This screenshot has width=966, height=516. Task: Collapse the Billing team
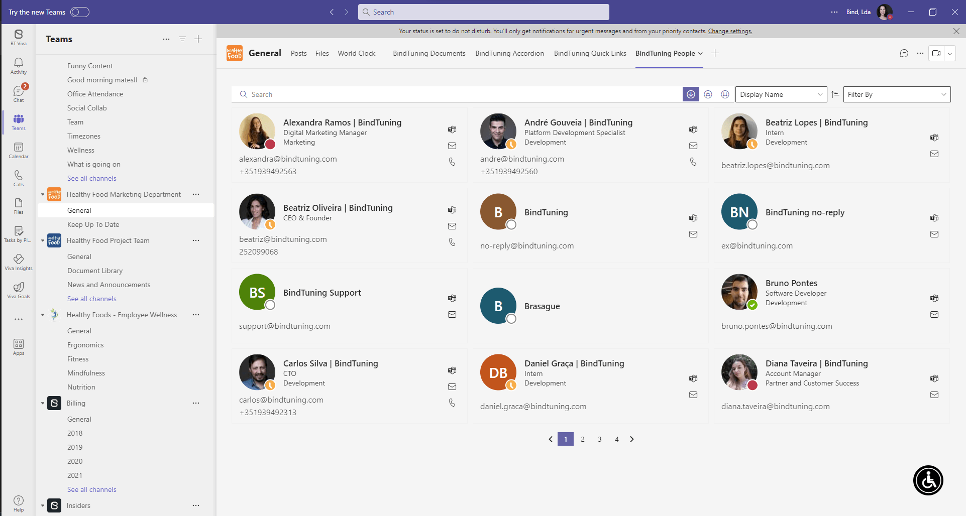click(x=43, y=403)
